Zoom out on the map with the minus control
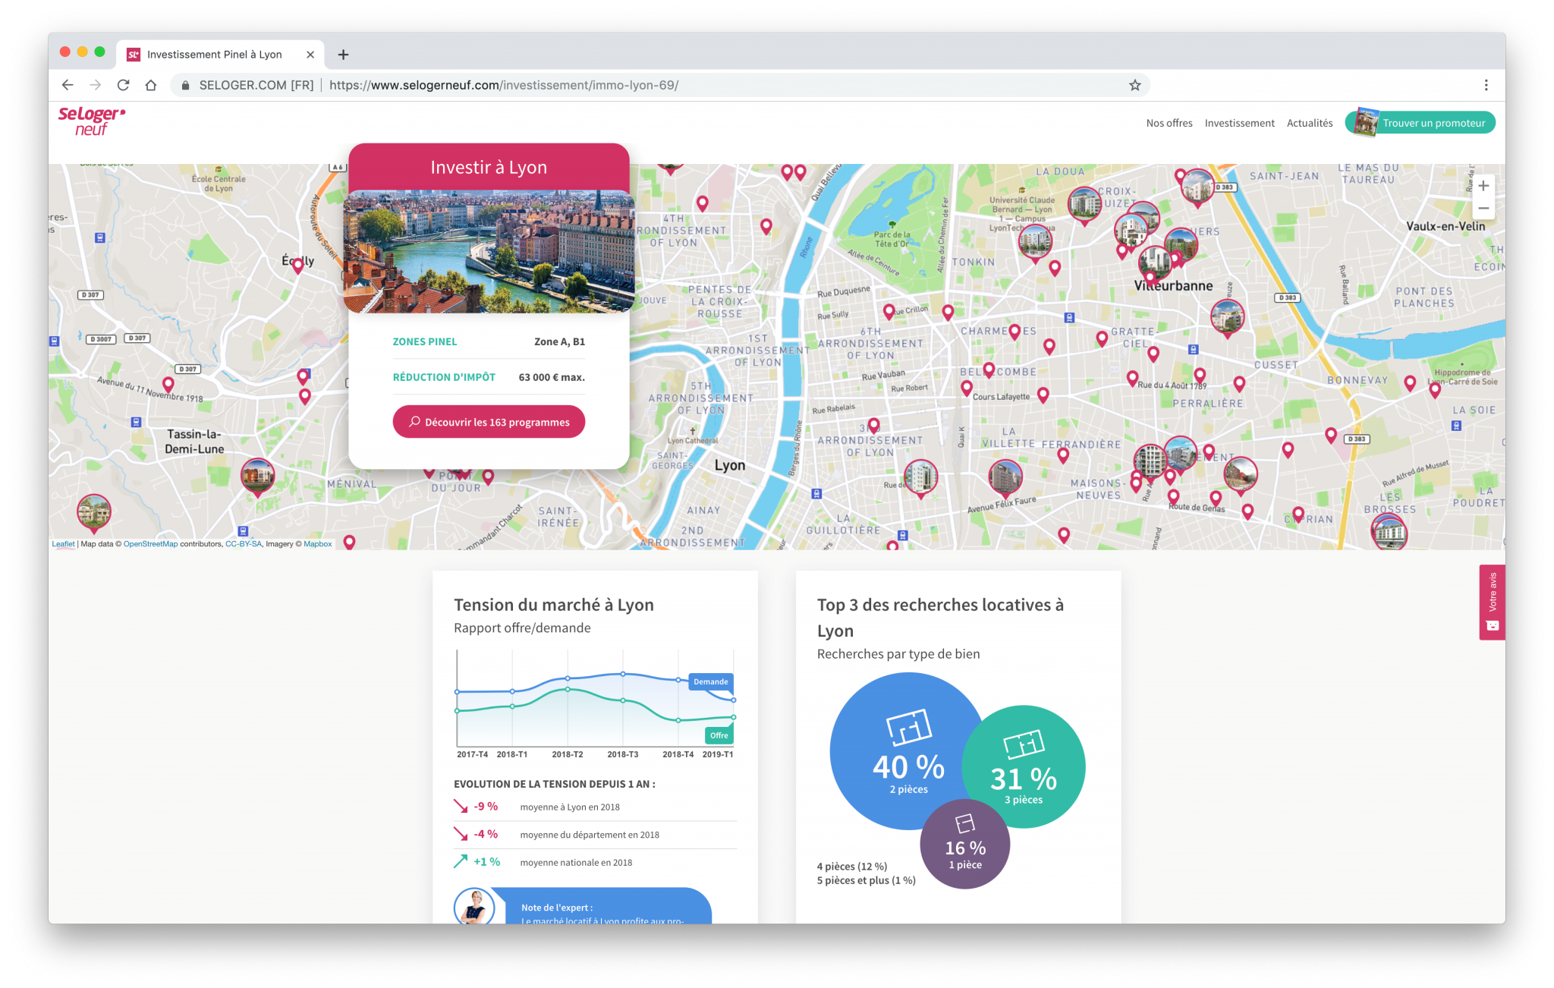 (1483, 207)
